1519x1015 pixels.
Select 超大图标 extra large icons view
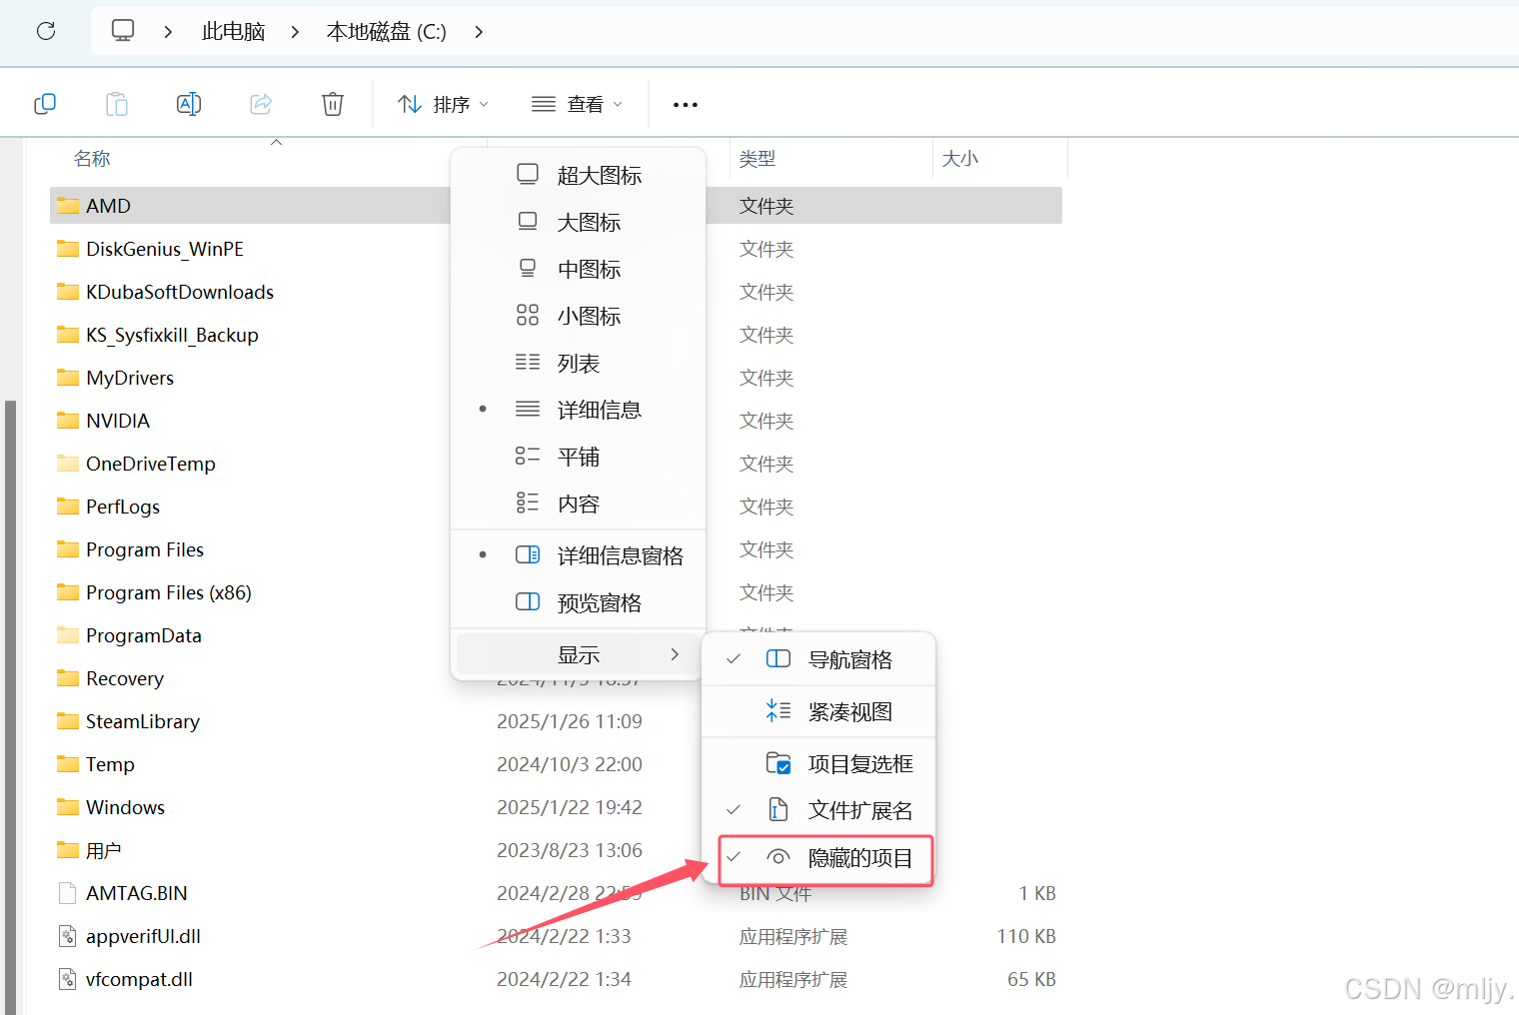(598, 176)
